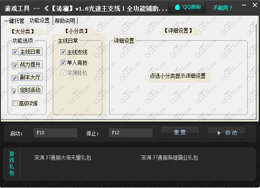
Task: Select the 功能设置 tab
Action: click(x=40, y=20)
